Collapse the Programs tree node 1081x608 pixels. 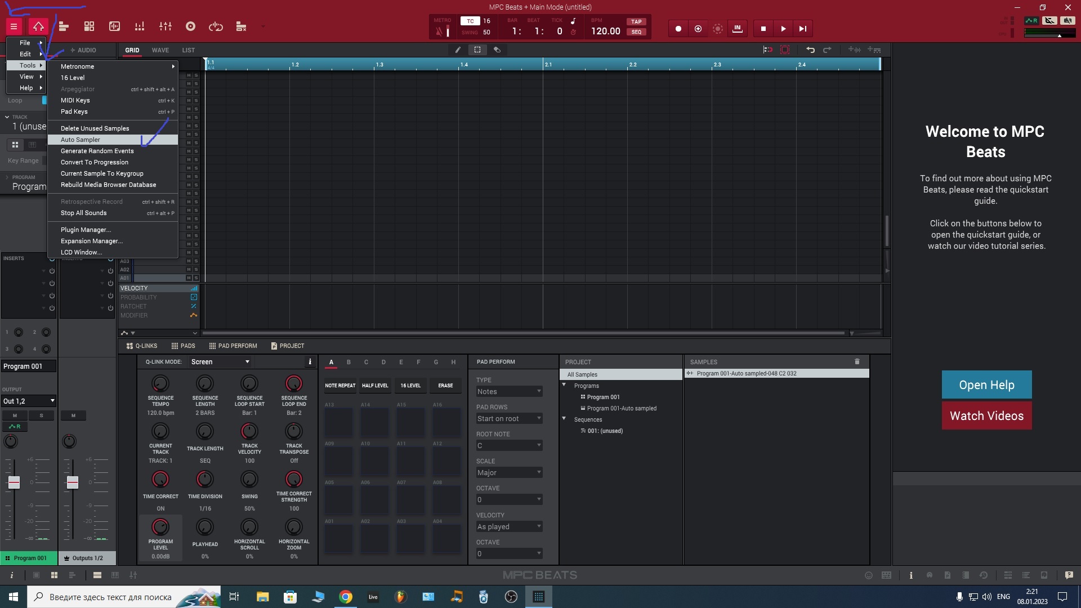point(564,385)
